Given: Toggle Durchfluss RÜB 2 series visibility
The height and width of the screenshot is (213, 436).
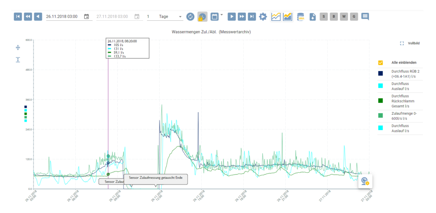Looking at the screenshot, I should tap(381, 74).
